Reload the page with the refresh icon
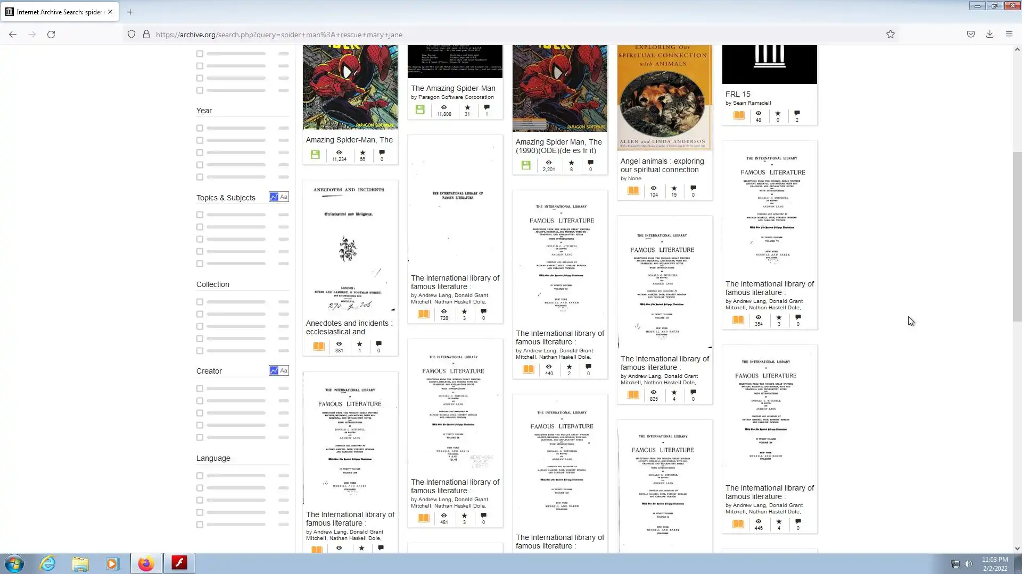Viewport: 1022px width, 574px height. [51, 35]
